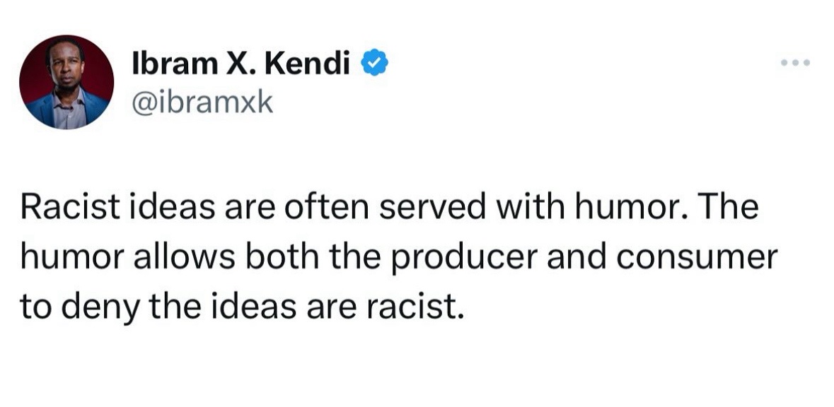The height and width of the screenshot is (407, 834).
Task: Click the display name Ibram X. Kendi
Action: pyautogui.click(x=241, y=64)
